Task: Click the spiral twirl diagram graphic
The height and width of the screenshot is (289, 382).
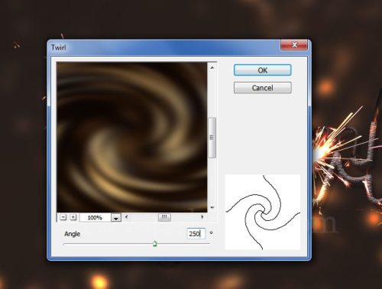Action: (263, 212)
